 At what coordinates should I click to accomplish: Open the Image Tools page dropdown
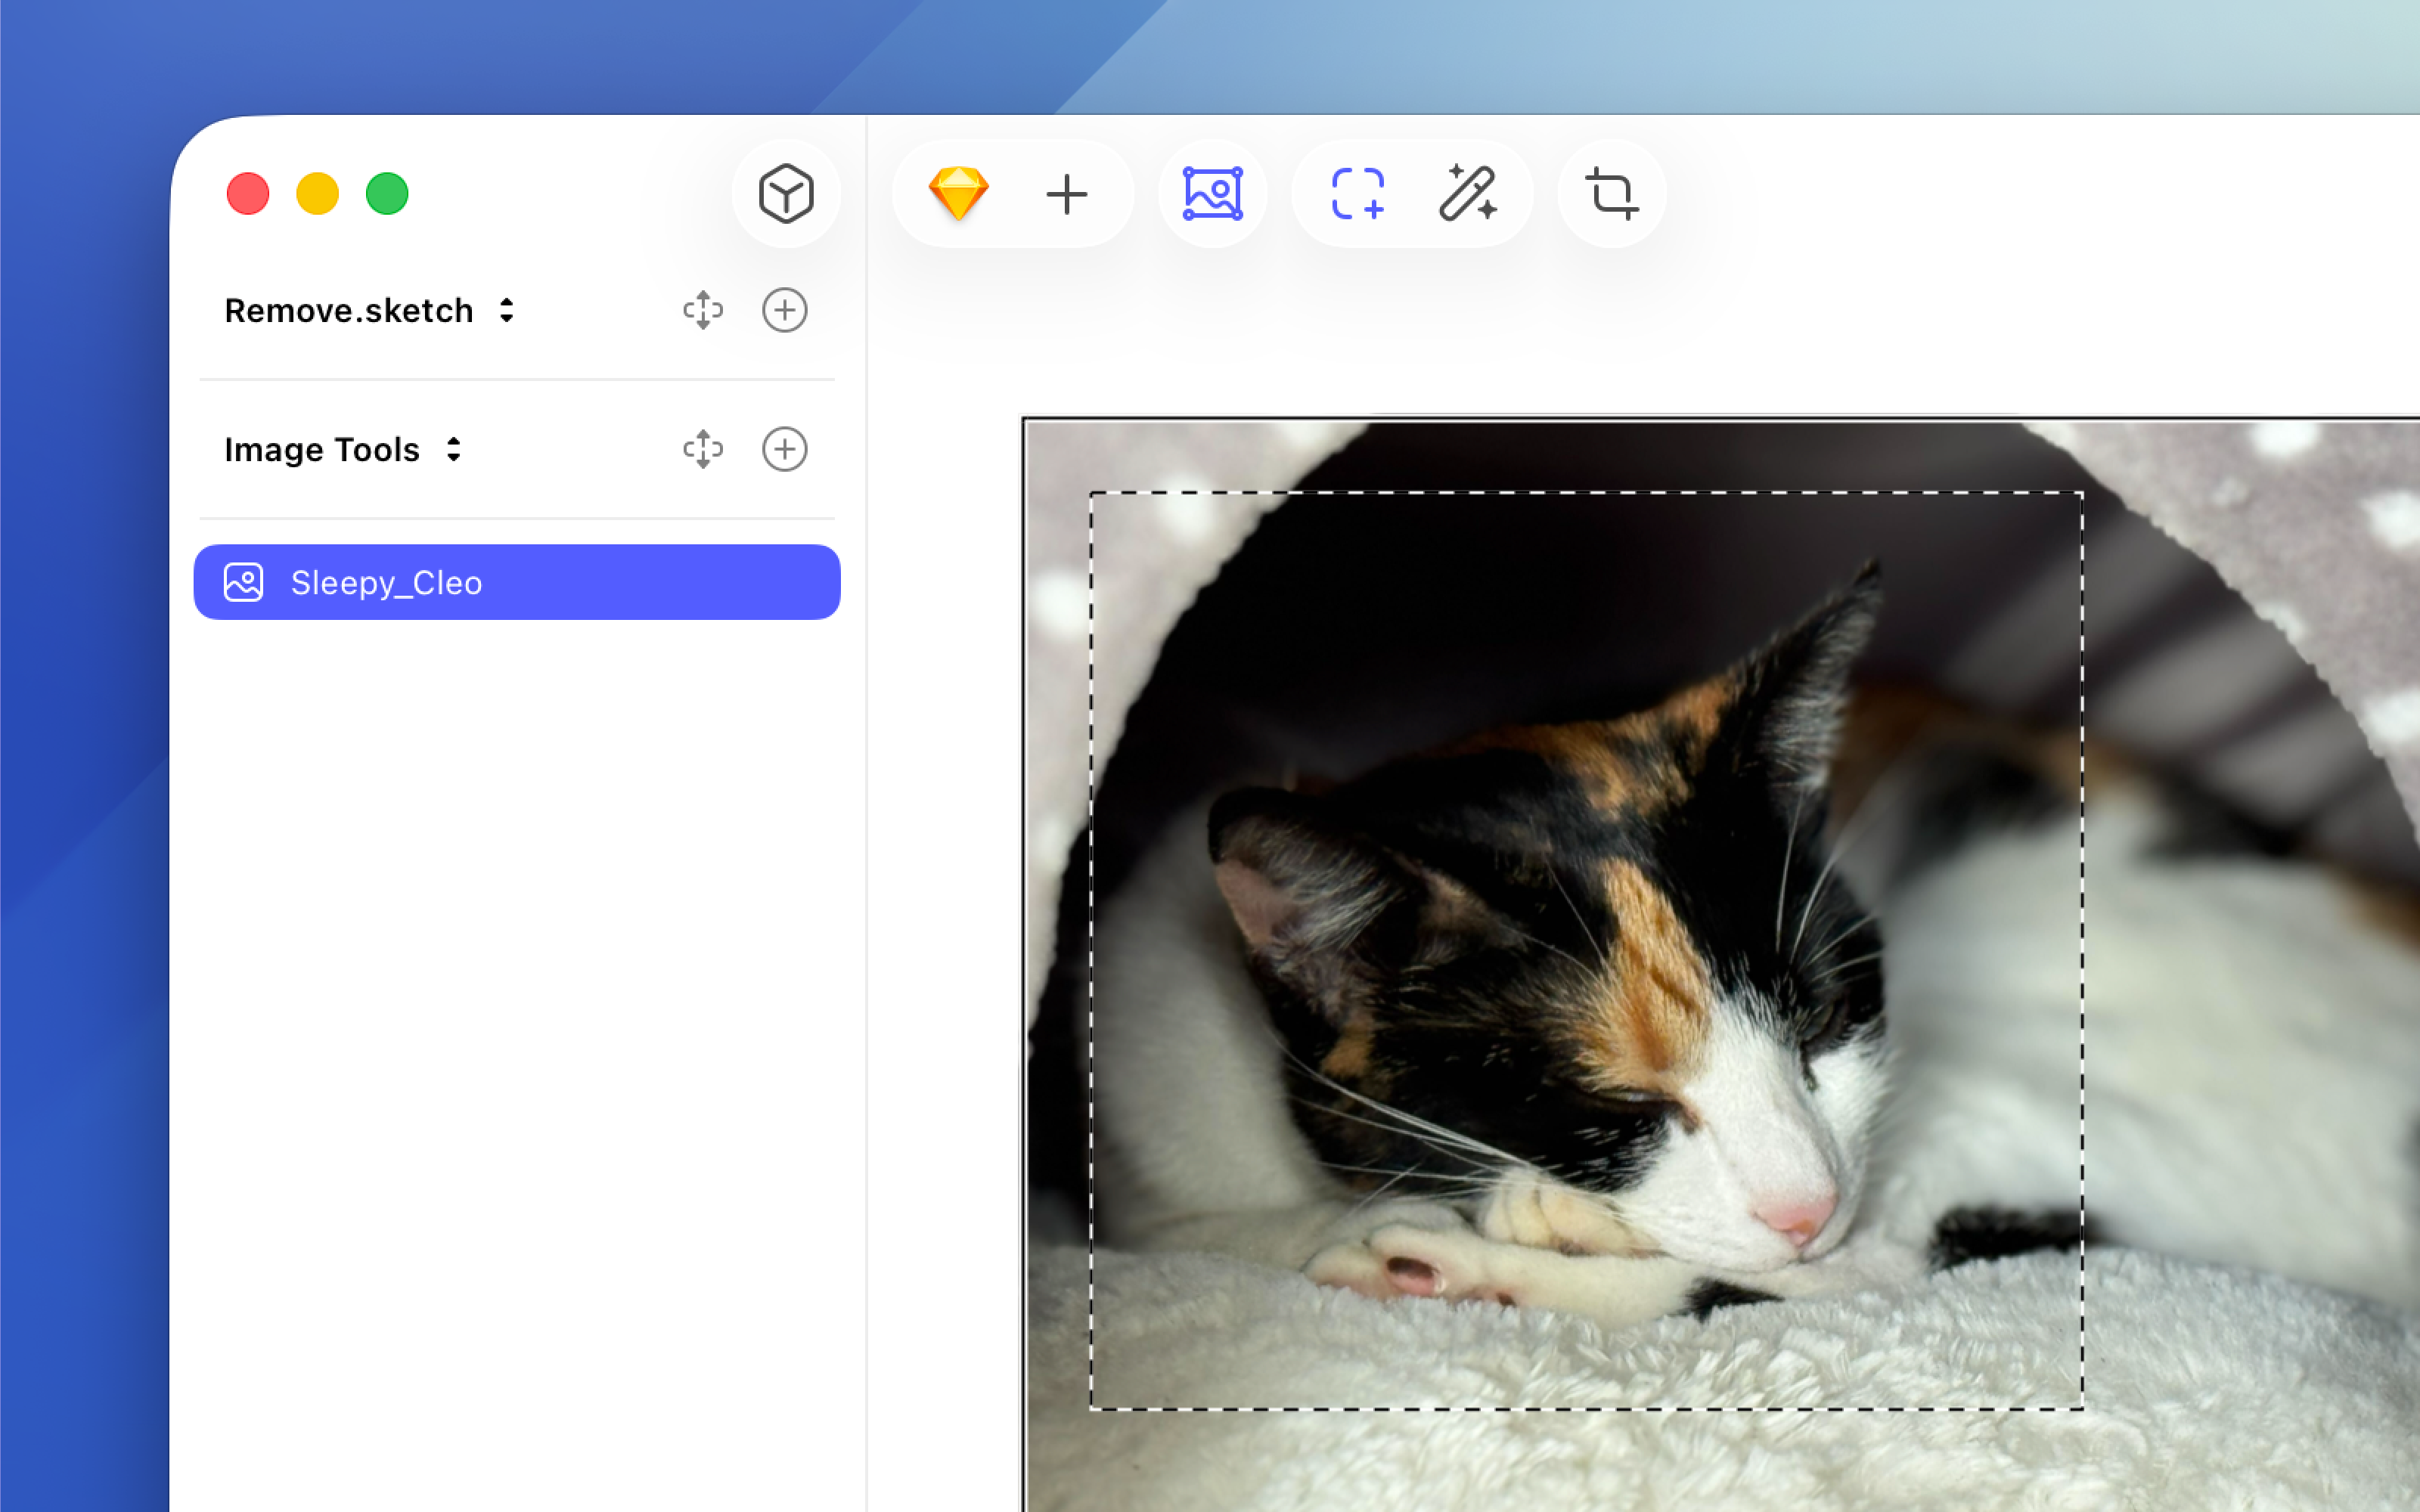coord(343,450)
